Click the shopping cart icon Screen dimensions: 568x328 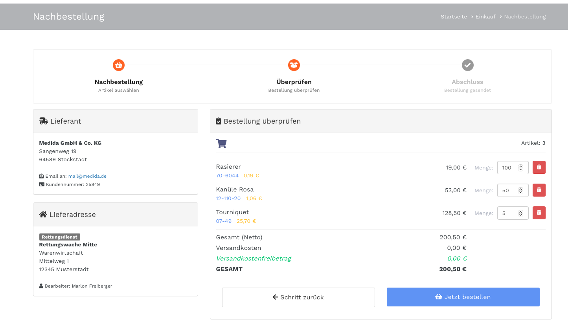(221, 144)
